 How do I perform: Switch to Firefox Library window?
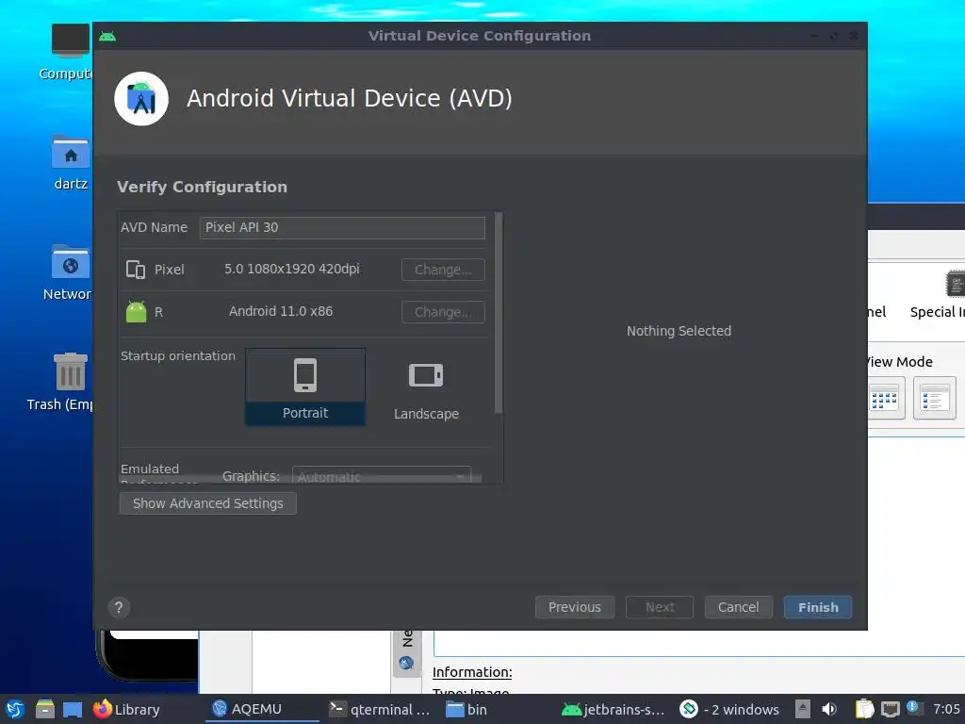pos(127,709)
